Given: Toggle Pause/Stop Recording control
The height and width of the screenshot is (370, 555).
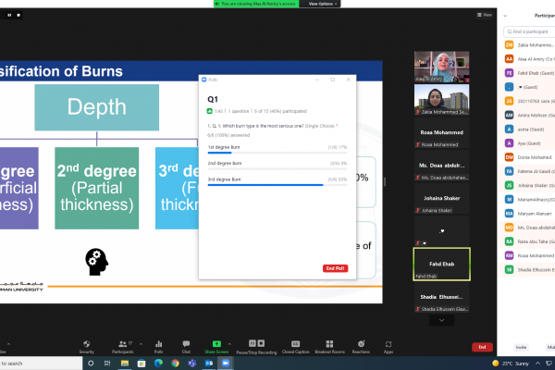Looking at the screenshot, I should tap(255, 344).
